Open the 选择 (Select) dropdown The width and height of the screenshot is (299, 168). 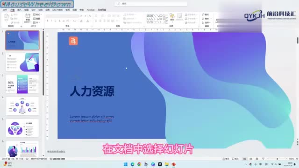click(206, 23)
